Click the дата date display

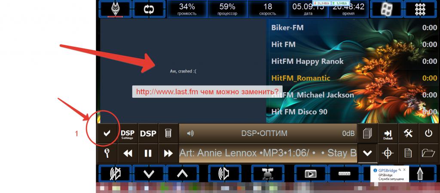[x=308, y=9]
